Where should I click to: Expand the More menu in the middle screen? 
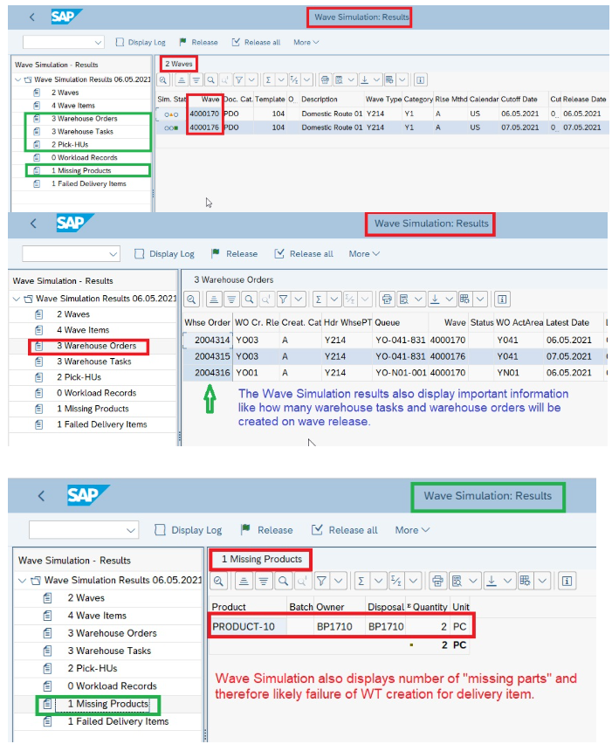coord(364,254)
